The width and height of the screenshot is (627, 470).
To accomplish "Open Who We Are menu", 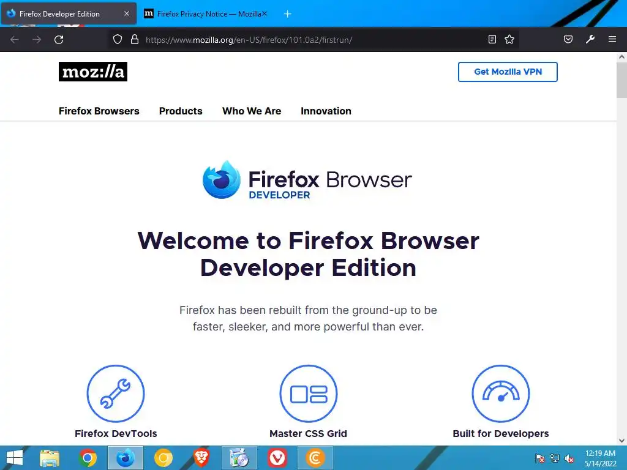I will pyautogui.click(x=252, y=111).
